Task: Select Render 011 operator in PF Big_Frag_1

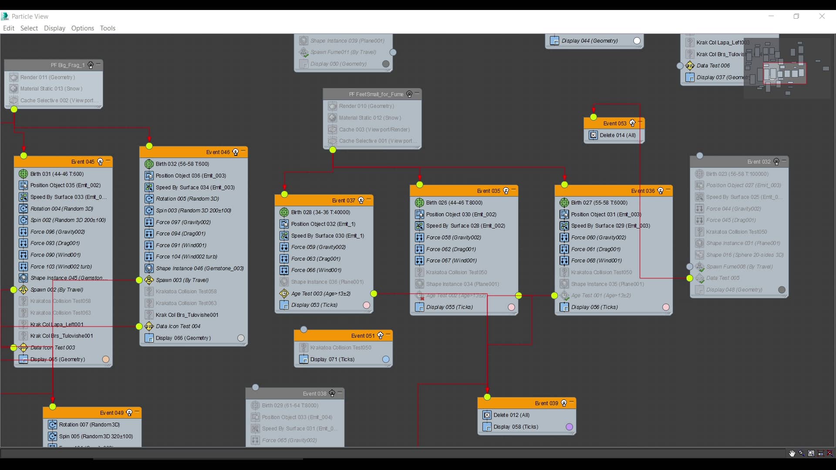Action: click(47, 77)
